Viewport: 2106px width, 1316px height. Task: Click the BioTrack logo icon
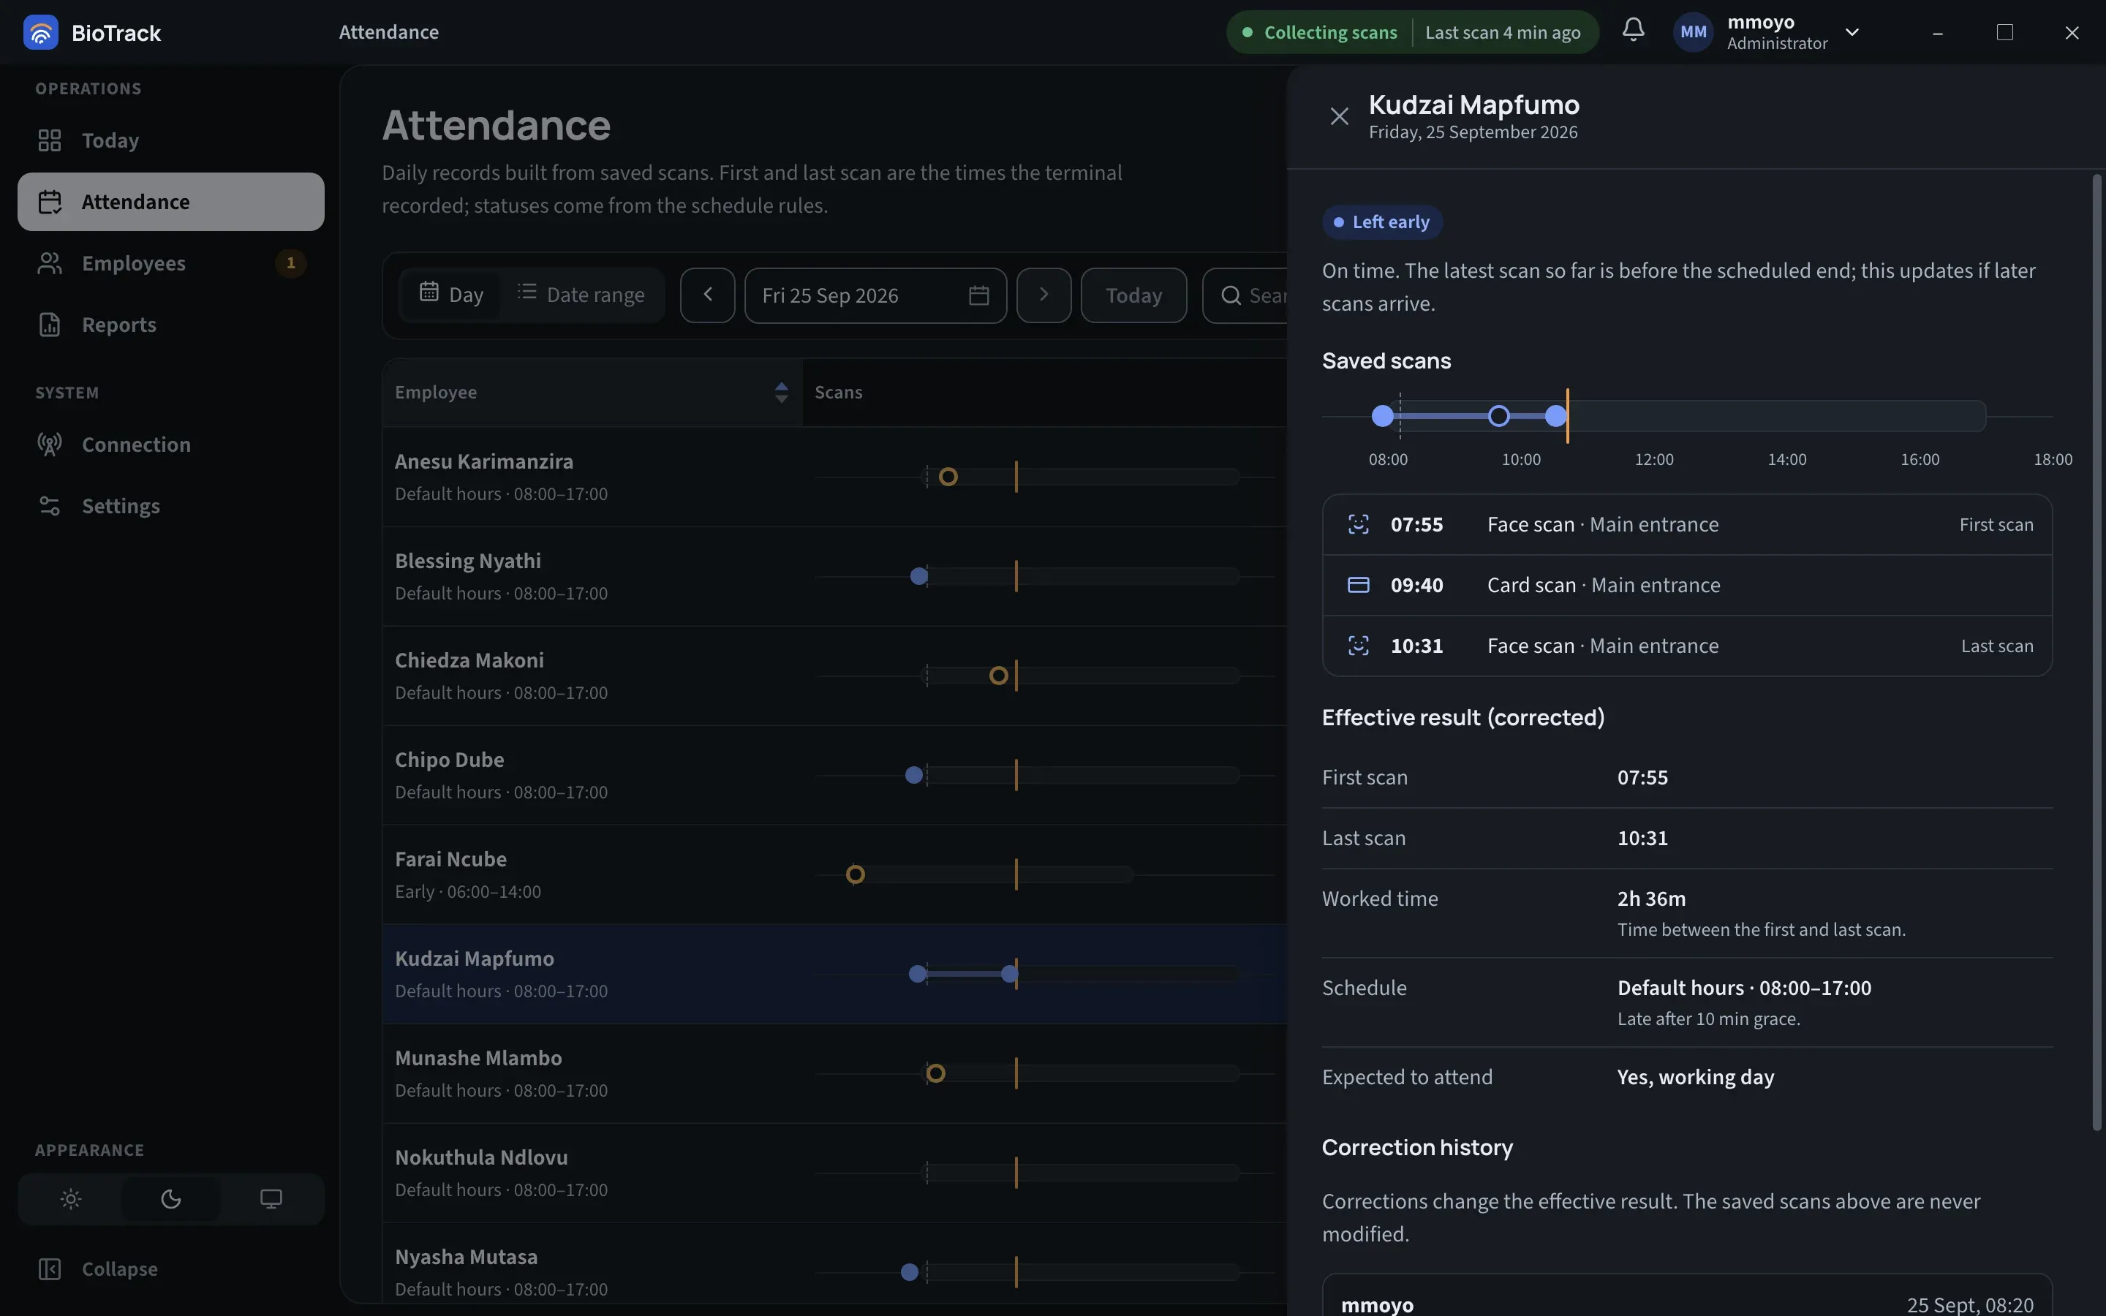[x=40, y=32]
